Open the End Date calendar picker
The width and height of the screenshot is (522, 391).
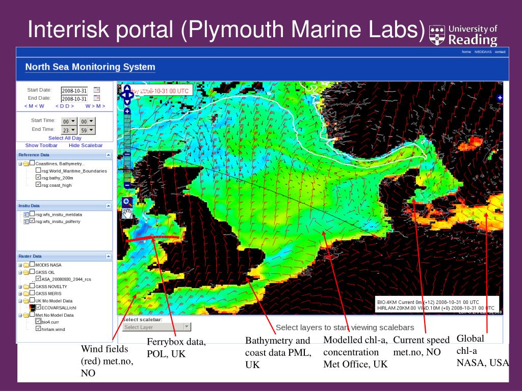click(96, 98)
